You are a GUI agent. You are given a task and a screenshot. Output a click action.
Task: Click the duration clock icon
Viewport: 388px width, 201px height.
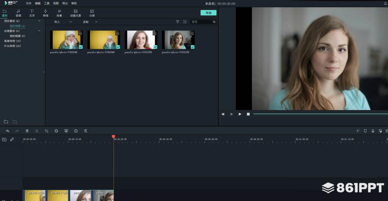click(x=76, y=131)
